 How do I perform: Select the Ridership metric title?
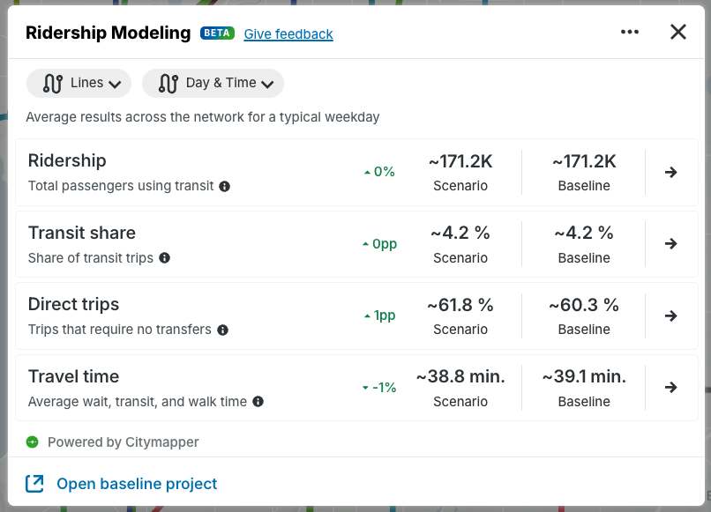pos(67,160)
